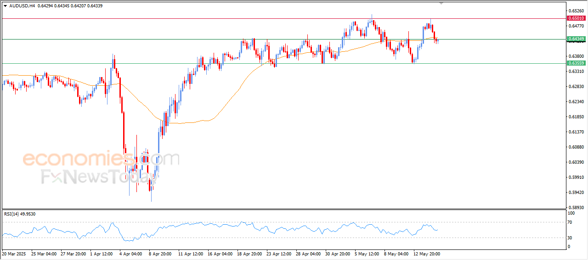Image resolution: width=588 pixels, height=260 pixels.
Task: Click the 20 Mar 2025 date label
Action: (x=14, y=253)
